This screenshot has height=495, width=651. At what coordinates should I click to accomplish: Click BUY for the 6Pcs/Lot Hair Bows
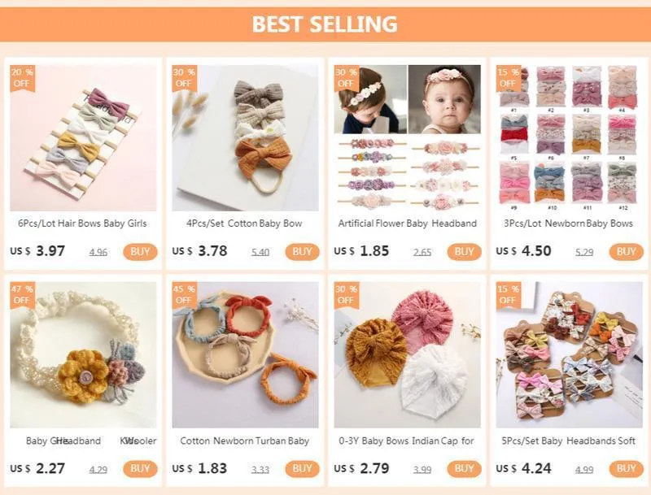pyautogui.click(x=140, y=252)
